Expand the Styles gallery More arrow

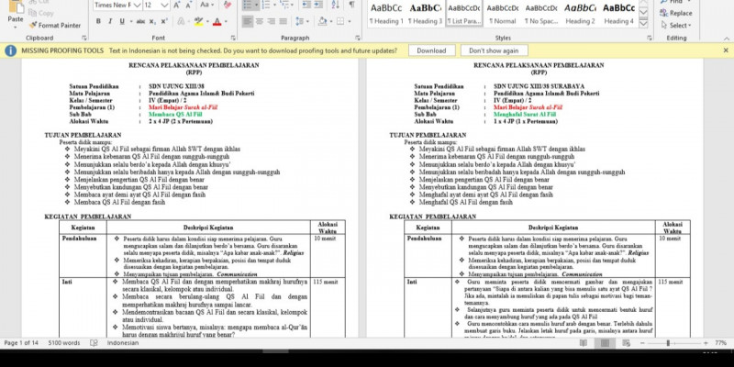tap(644, 24)
